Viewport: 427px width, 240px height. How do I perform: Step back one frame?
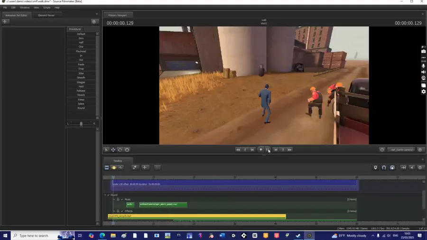pos(252,150)
